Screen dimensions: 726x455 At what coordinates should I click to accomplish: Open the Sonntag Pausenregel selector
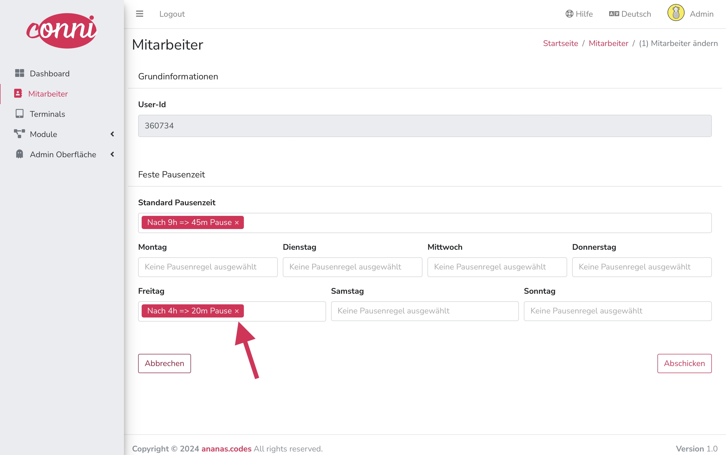[617, 311]
